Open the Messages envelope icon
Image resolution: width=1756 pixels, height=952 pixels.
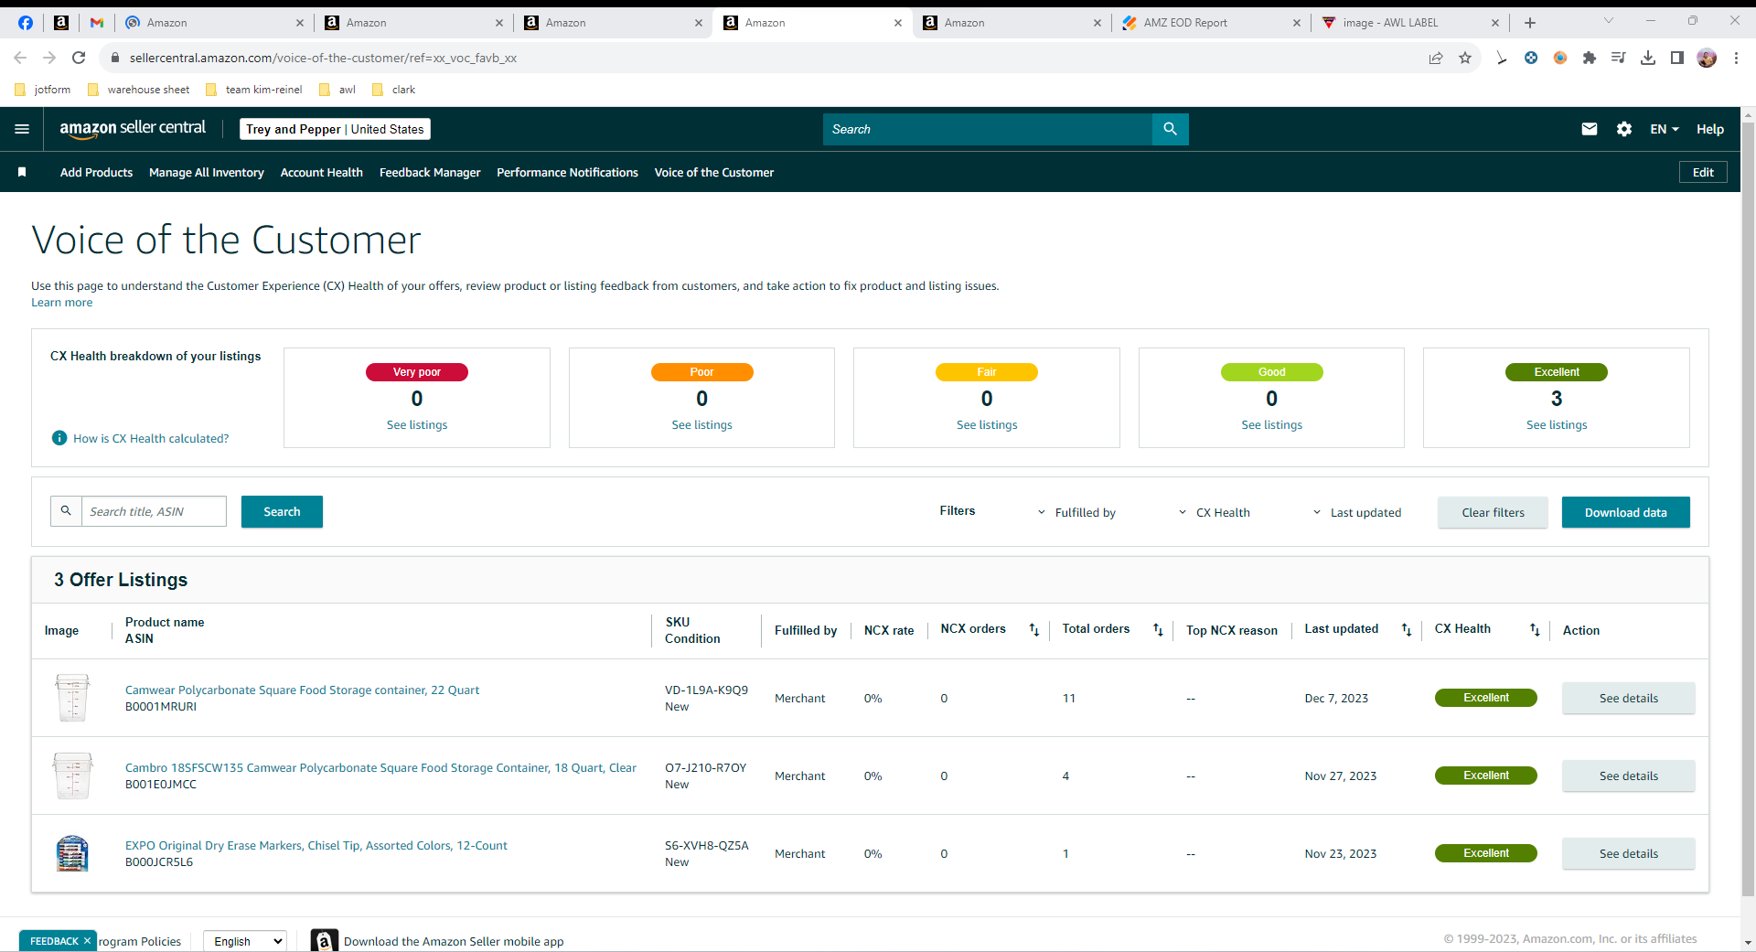pyautogui.click(x=1590, y=129)
